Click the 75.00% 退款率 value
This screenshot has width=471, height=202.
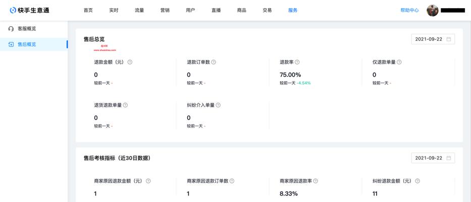point(290,75)
